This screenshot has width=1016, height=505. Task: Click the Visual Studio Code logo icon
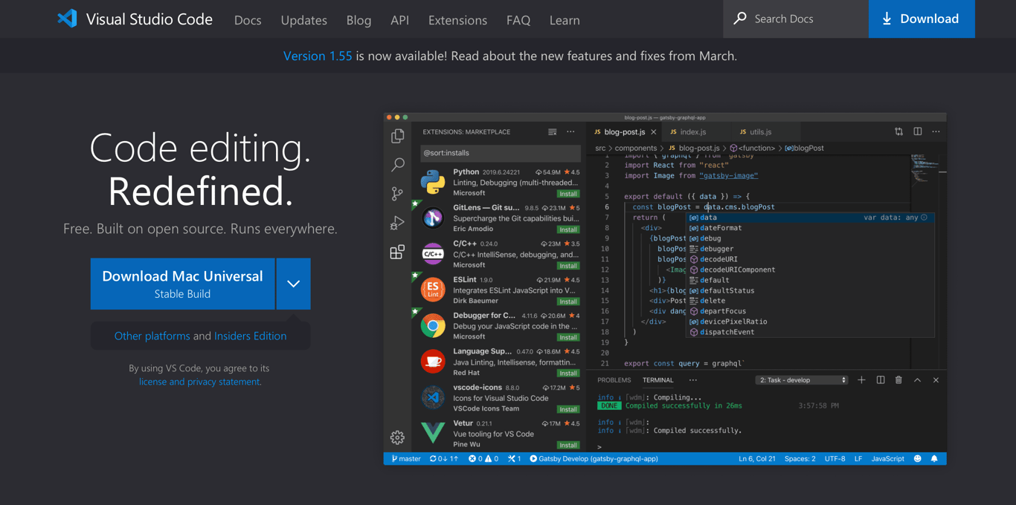[x=67, y=19]
